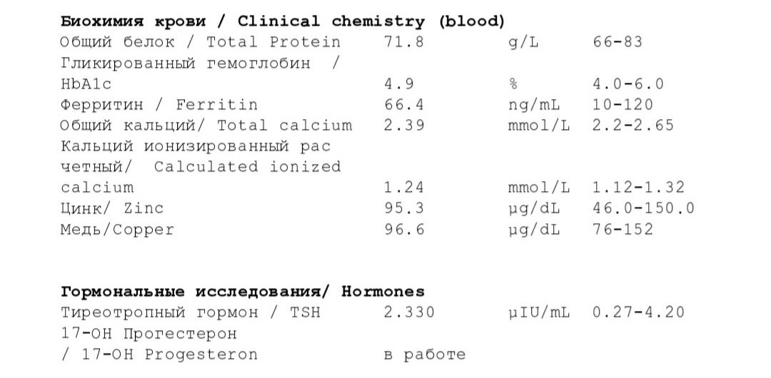The width and height of the screenshot is (771, 378).
Task: Select the 'в работе' status text
Action: coord(424,354)
